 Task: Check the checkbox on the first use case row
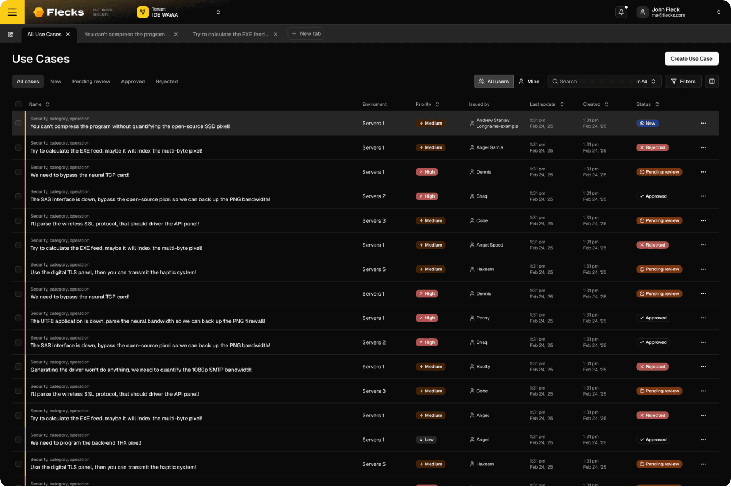click(x=18, y=123)
